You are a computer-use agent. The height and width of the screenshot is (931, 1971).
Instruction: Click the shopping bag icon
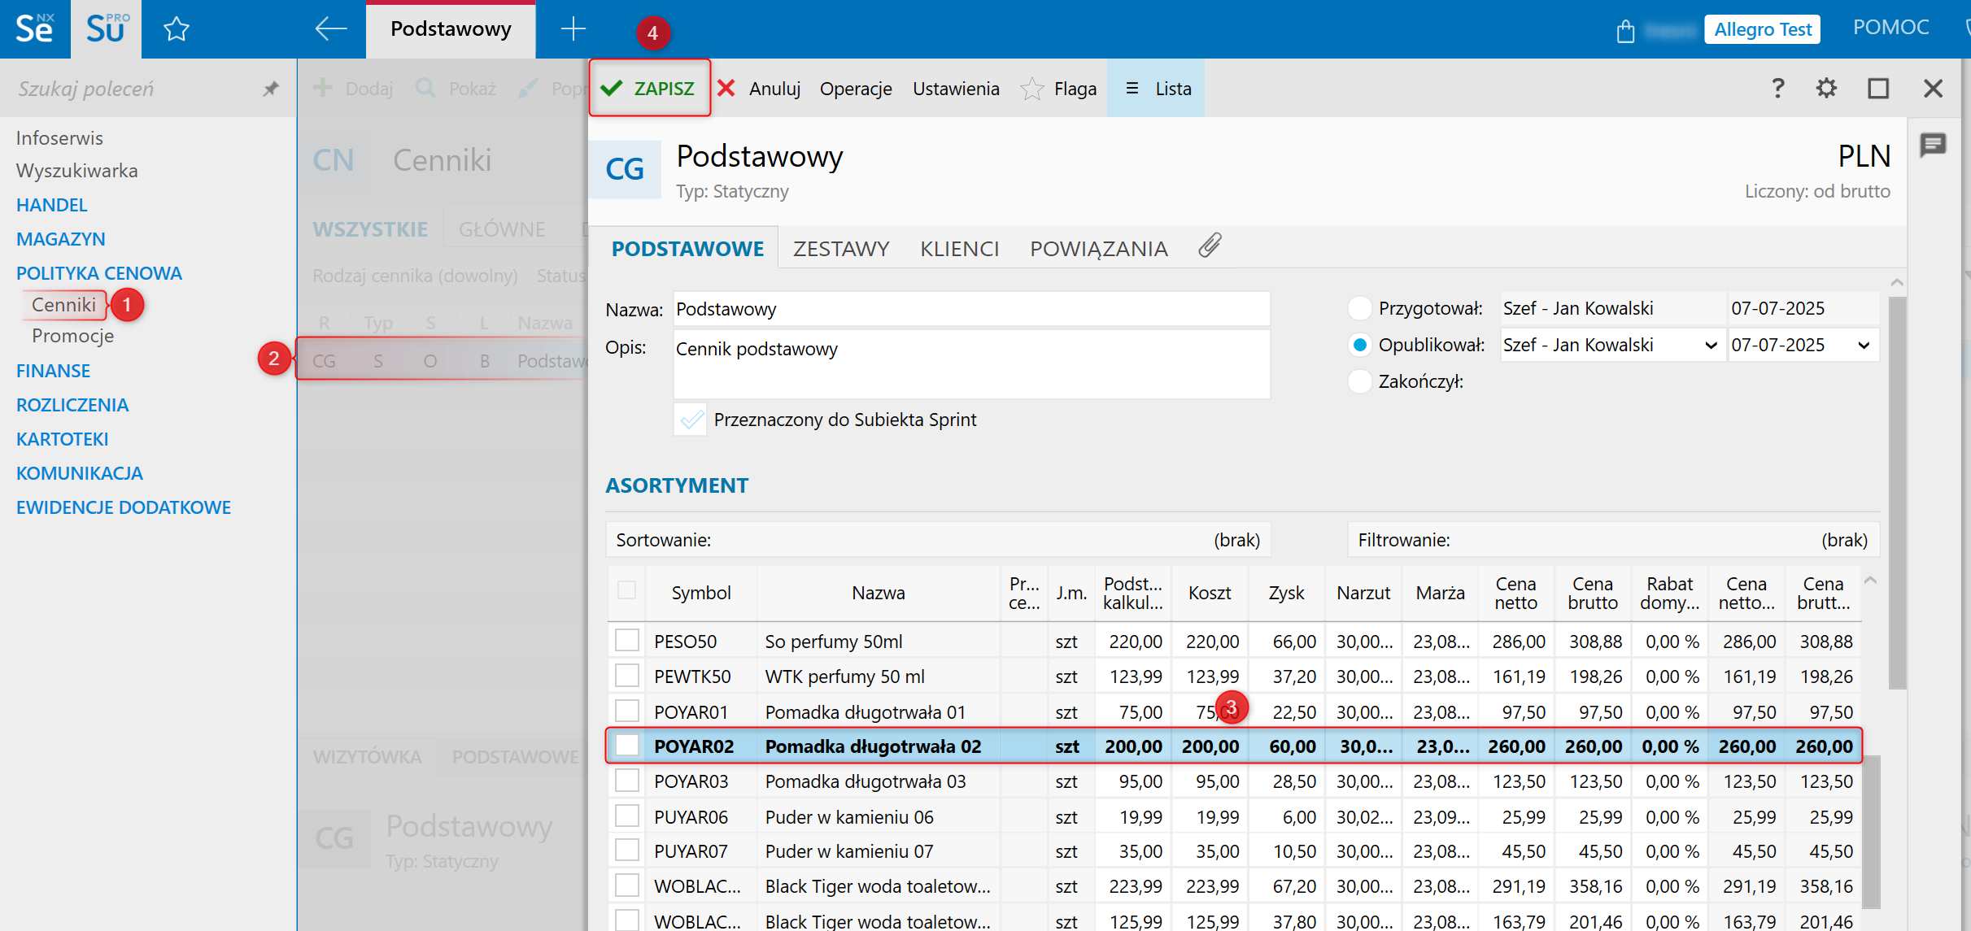point(1625,31)
